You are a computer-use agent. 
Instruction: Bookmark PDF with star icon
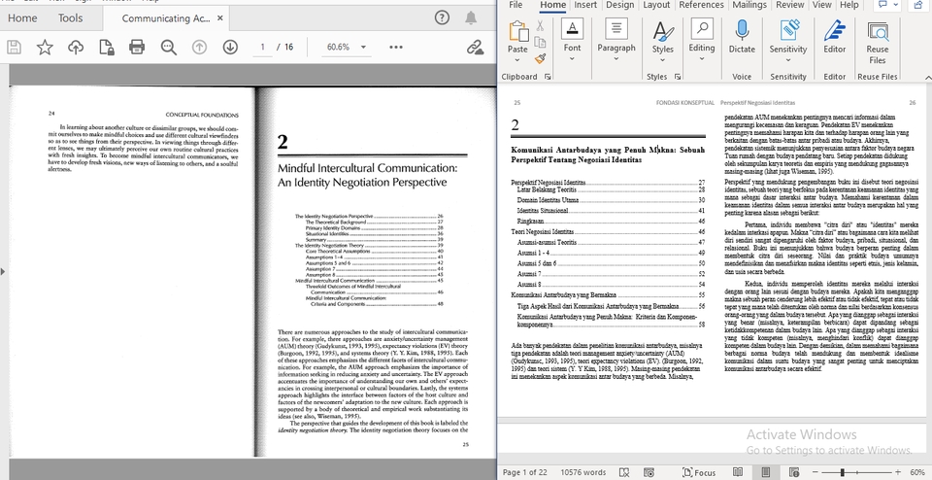[45, 47]
